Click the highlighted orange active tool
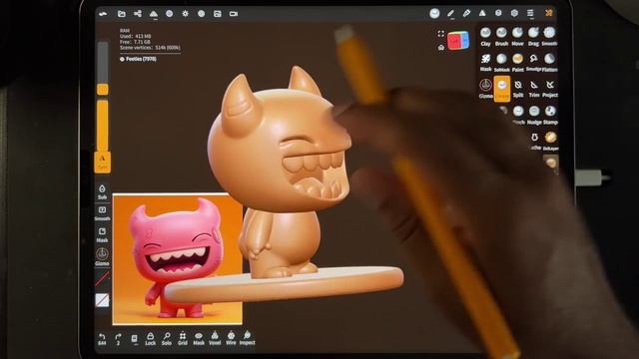 (501, 89)
